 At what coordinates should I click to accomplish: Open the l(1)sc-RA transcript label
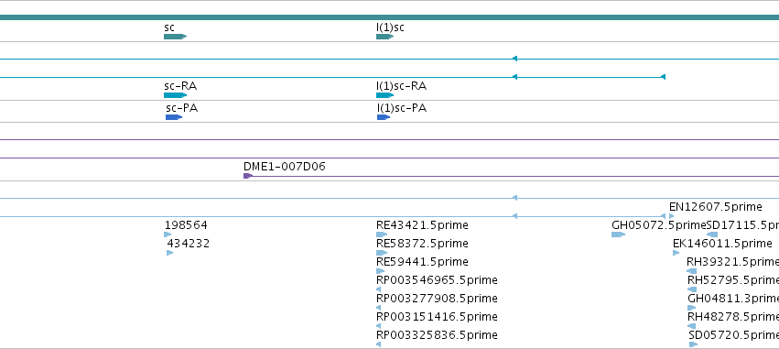(402, 86)
